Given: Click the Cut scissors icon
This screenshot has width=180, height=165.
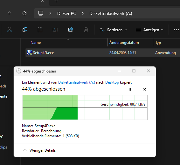Looking at the screenshot, I should [x=10, y=30].
